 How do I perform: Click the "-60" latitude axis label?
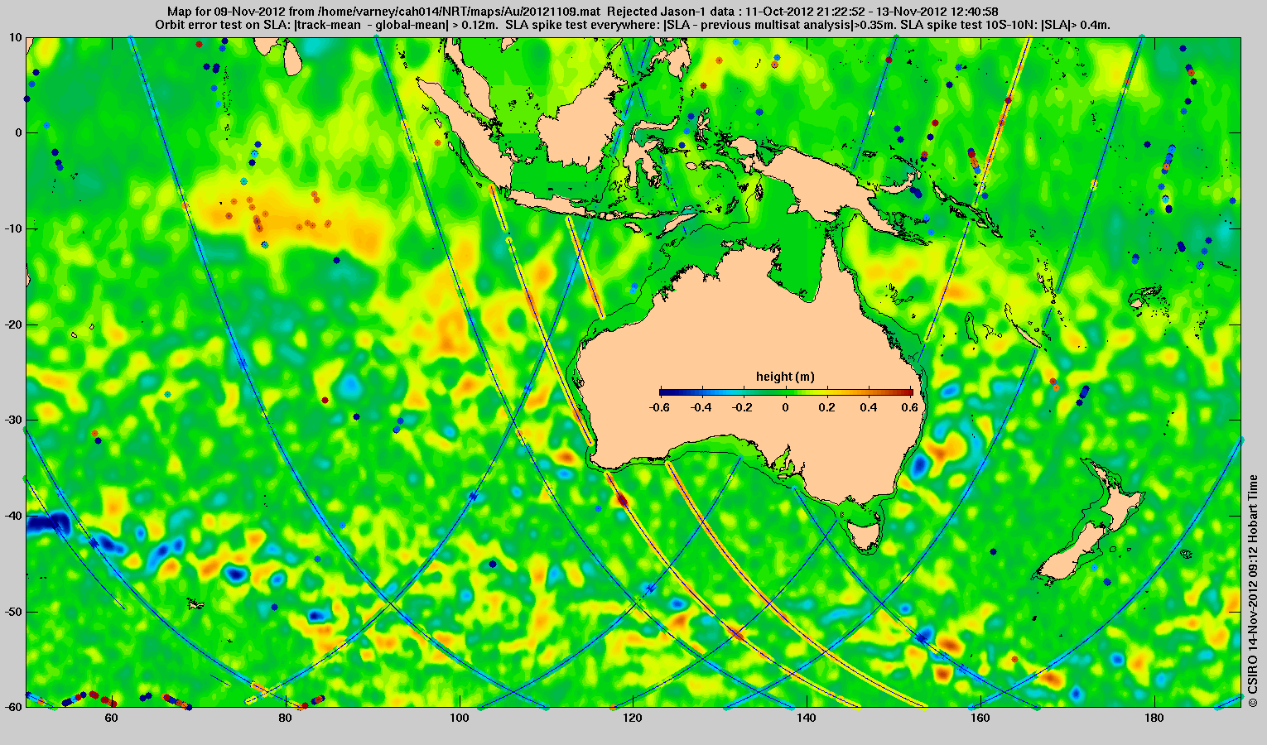12,707
